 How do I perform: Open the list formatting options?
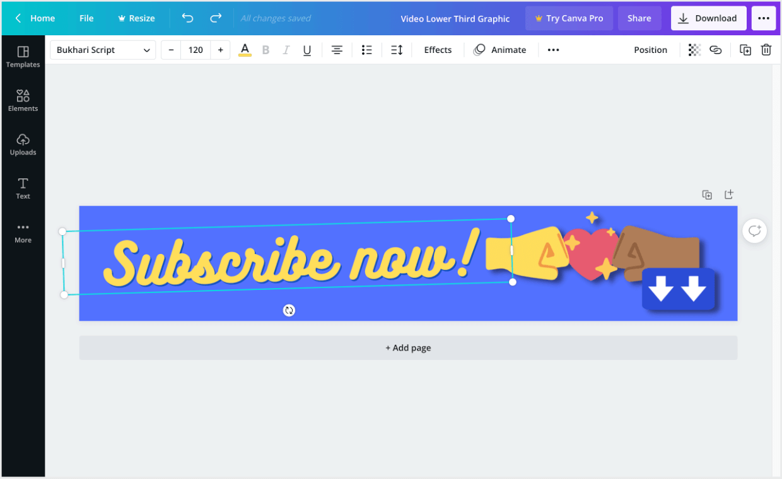click(367, 50)
